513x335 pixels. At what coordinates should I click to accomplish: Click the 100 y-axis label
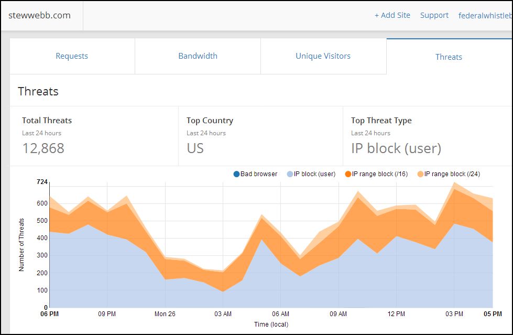coord(42,290)
